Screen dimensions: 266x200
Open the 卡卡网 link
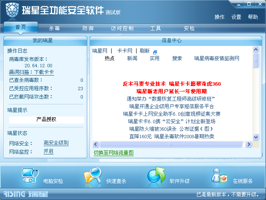coord(125,51)
